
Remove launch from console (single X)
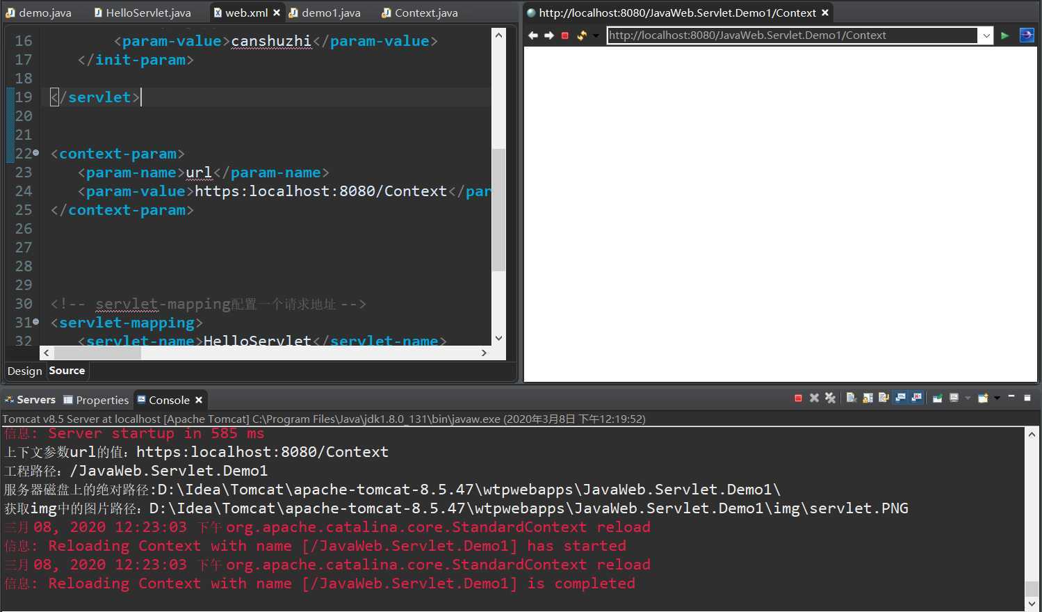pos(814,398)
